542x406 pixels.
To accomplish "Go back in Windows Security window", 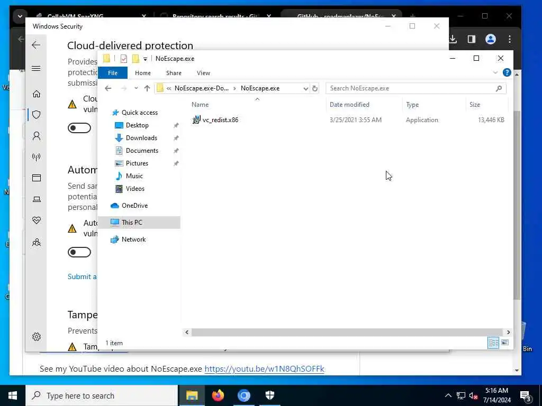I will pyautogui.click(x=36, y=45).
